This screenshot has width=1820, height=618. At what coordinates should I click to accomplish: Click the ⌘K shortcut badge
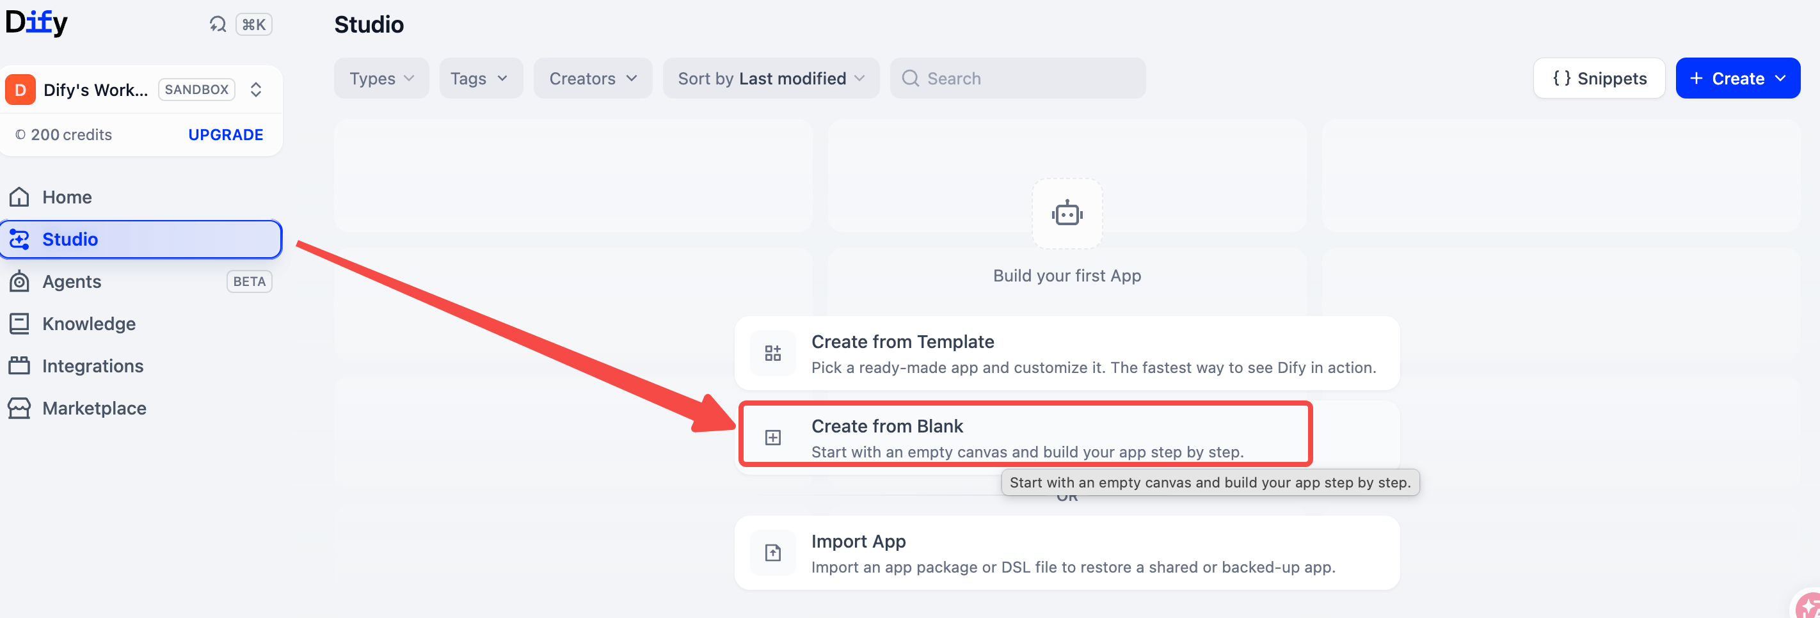253,25
